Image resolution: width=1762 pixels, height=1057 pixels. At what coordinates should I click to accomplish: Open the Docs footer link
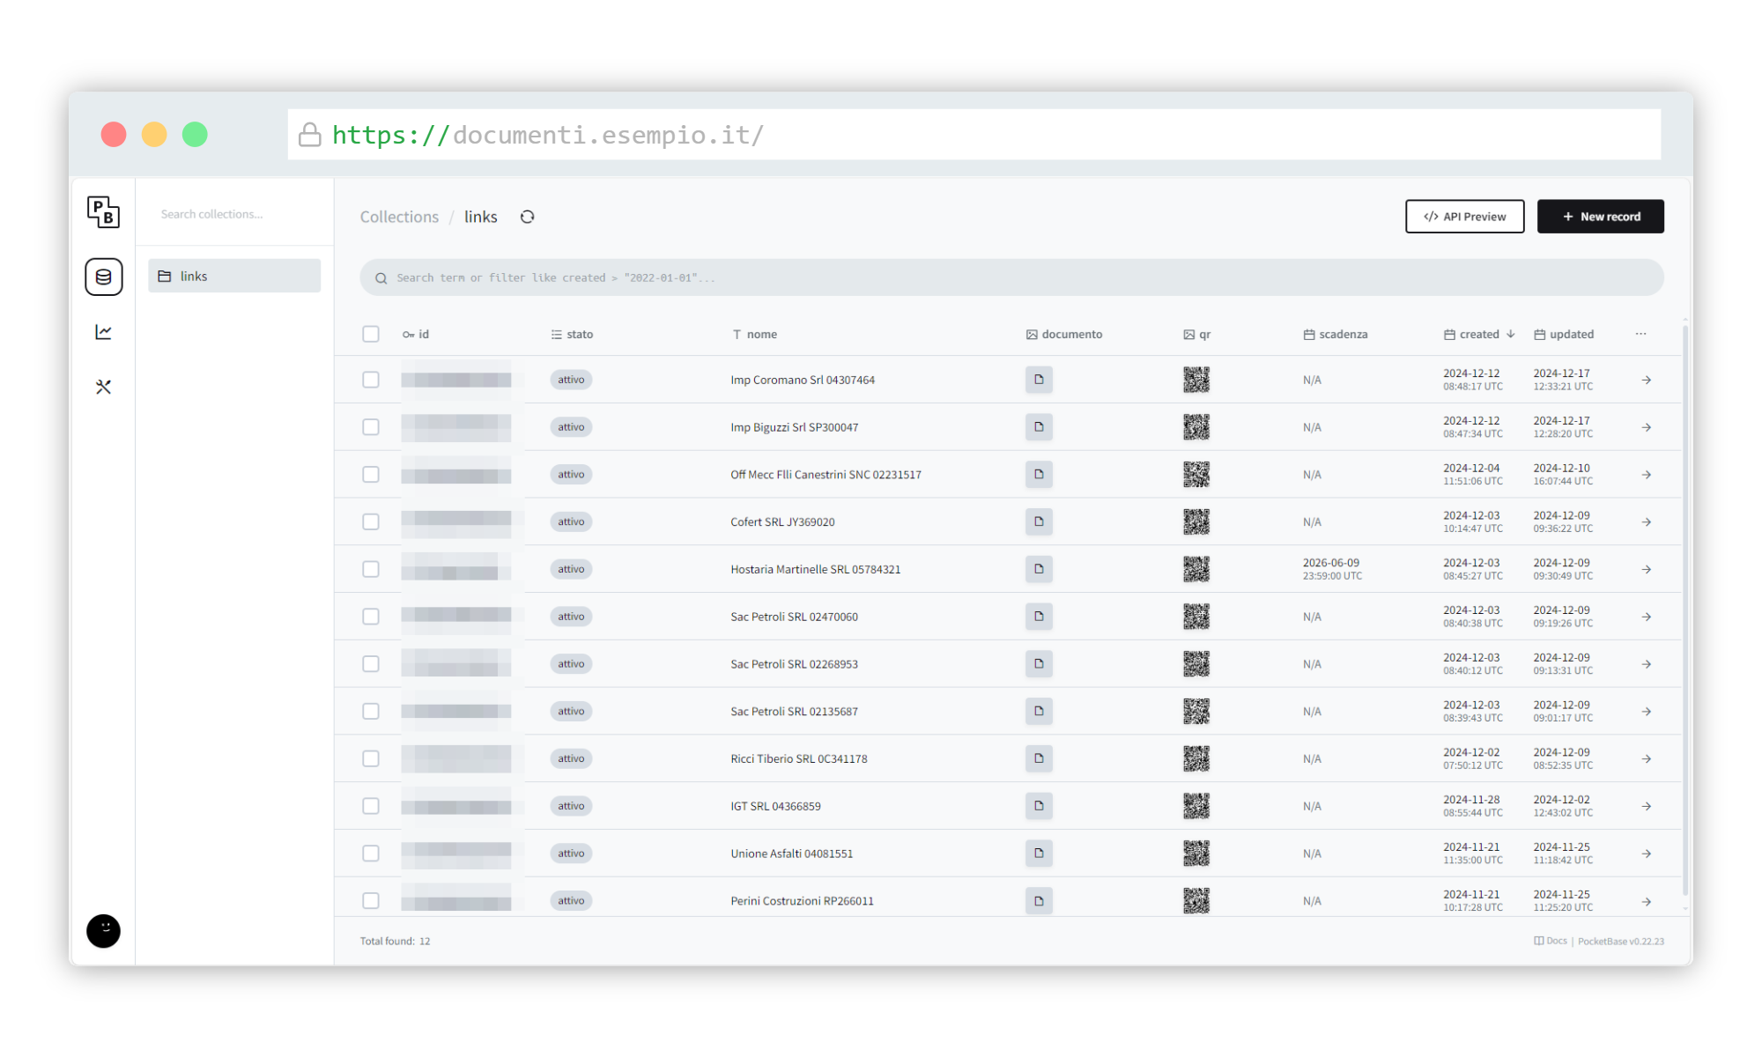pyautogui.click(x=1551, y=941)
